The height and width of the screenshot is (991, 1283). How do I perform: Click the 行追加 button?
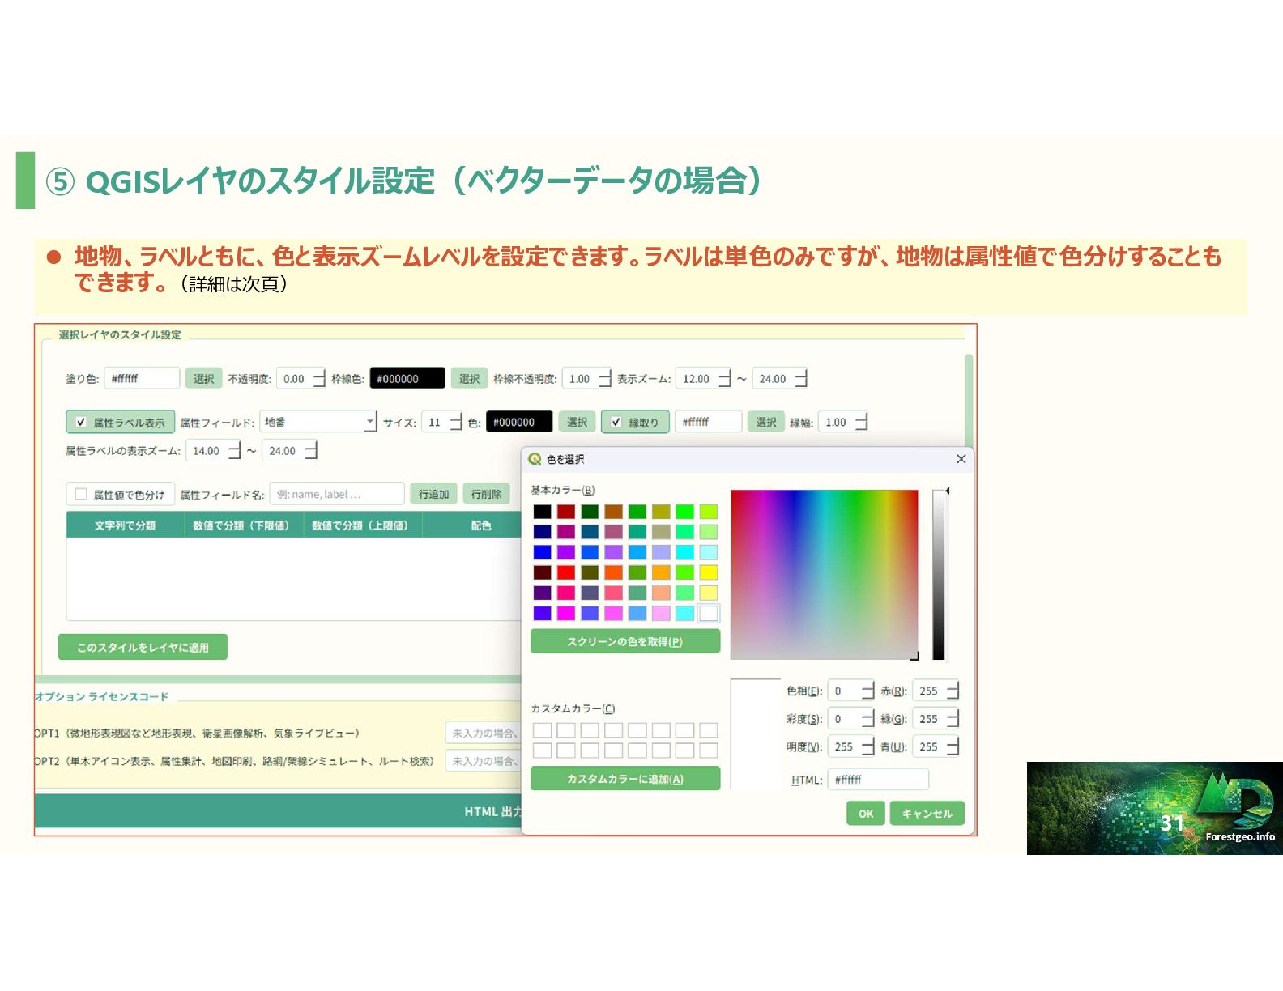click(433, 494)
